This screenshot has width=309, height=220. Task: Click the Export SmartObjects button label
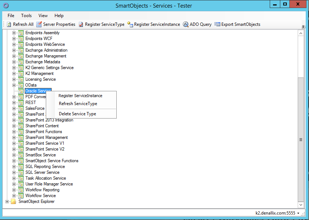click(241, 24)
